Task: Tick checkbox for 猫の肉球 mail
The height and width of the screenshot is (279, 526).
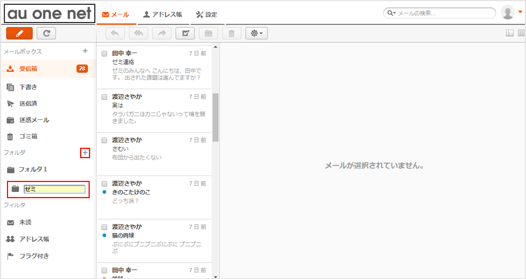Action: (104, 227)
